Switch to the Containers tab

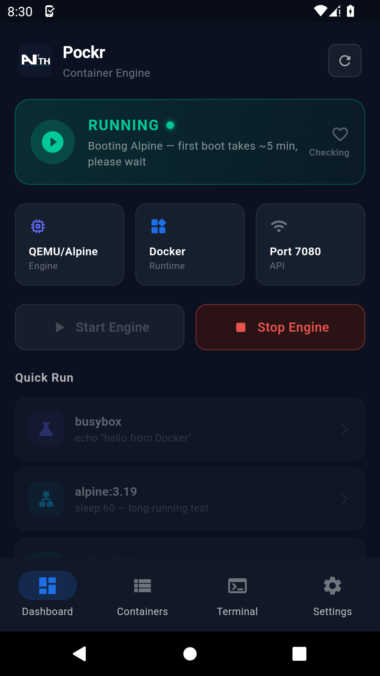pos(142,595)
